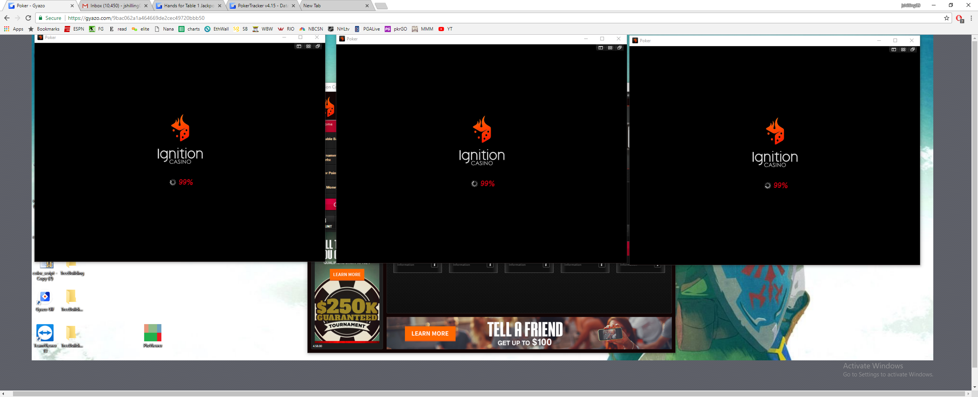Open the elite bookmark
This screenshot has height=397, width=978.
tap(141, 29)
